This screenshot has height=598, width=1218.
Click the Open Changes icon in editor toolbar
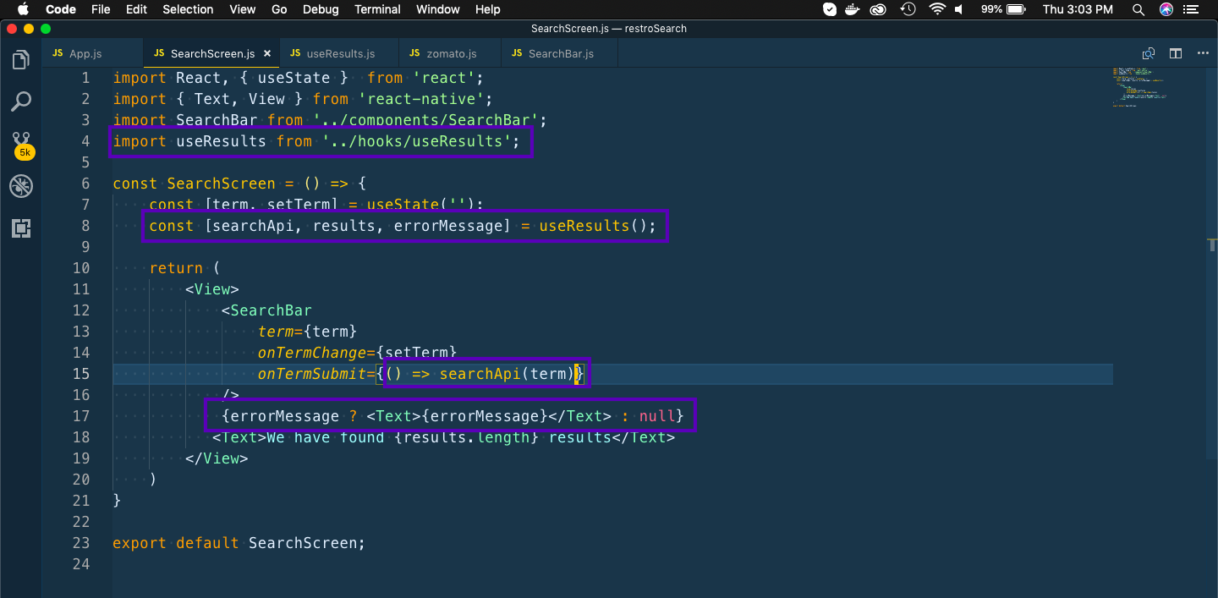tap(1148, 53)
